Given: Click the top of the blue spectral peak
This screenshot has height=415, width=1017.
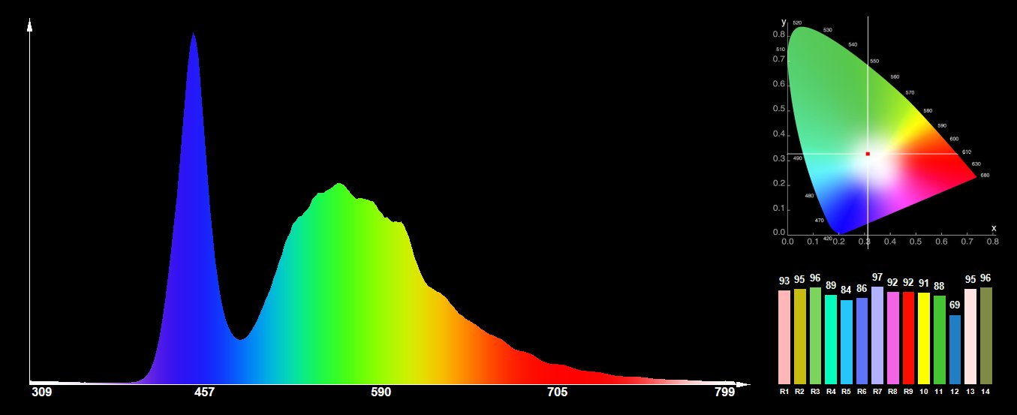Looking at the screenshot, I should (x=193, y=35).
